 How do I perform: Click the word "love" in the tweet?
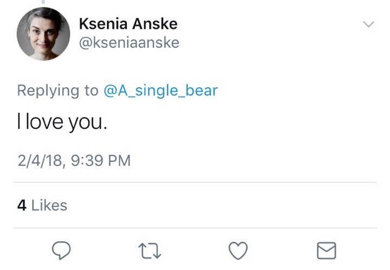coord(44,124)
